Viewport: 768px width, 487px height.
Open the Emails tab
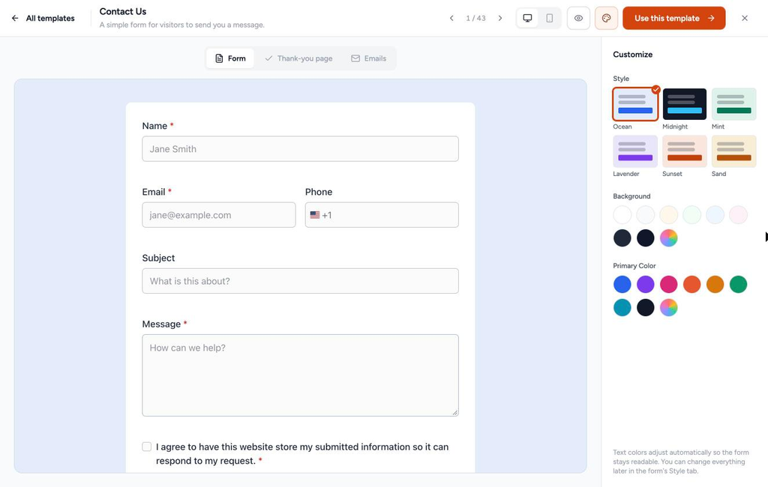(x=369, y=58)
